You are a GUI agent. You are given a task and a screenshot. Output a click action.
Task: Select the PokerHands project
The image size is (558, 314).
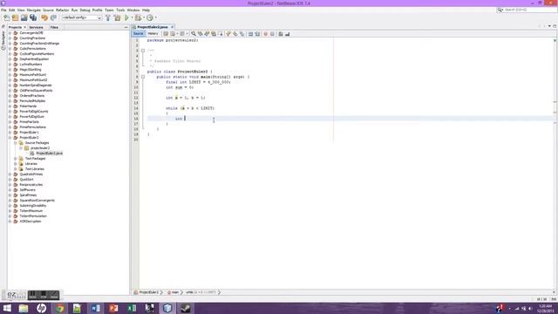(x=28, y=106)
